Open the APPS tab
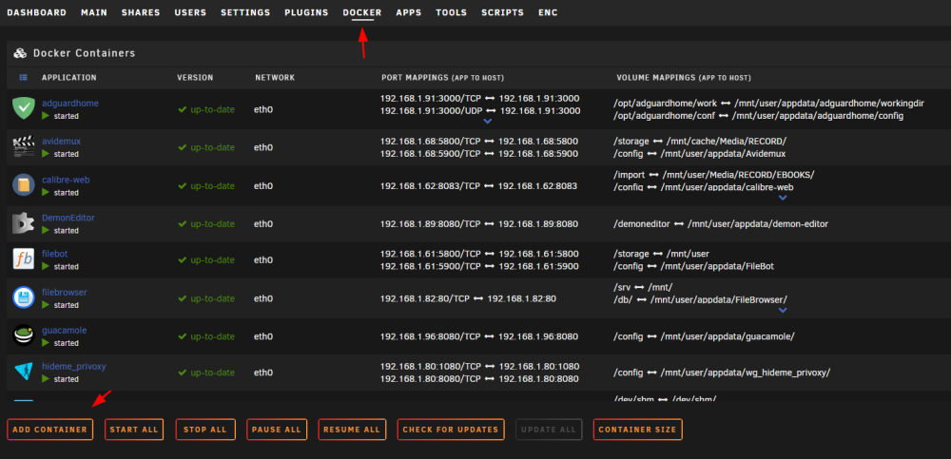 pyautogui.click(x=409, y=12)
